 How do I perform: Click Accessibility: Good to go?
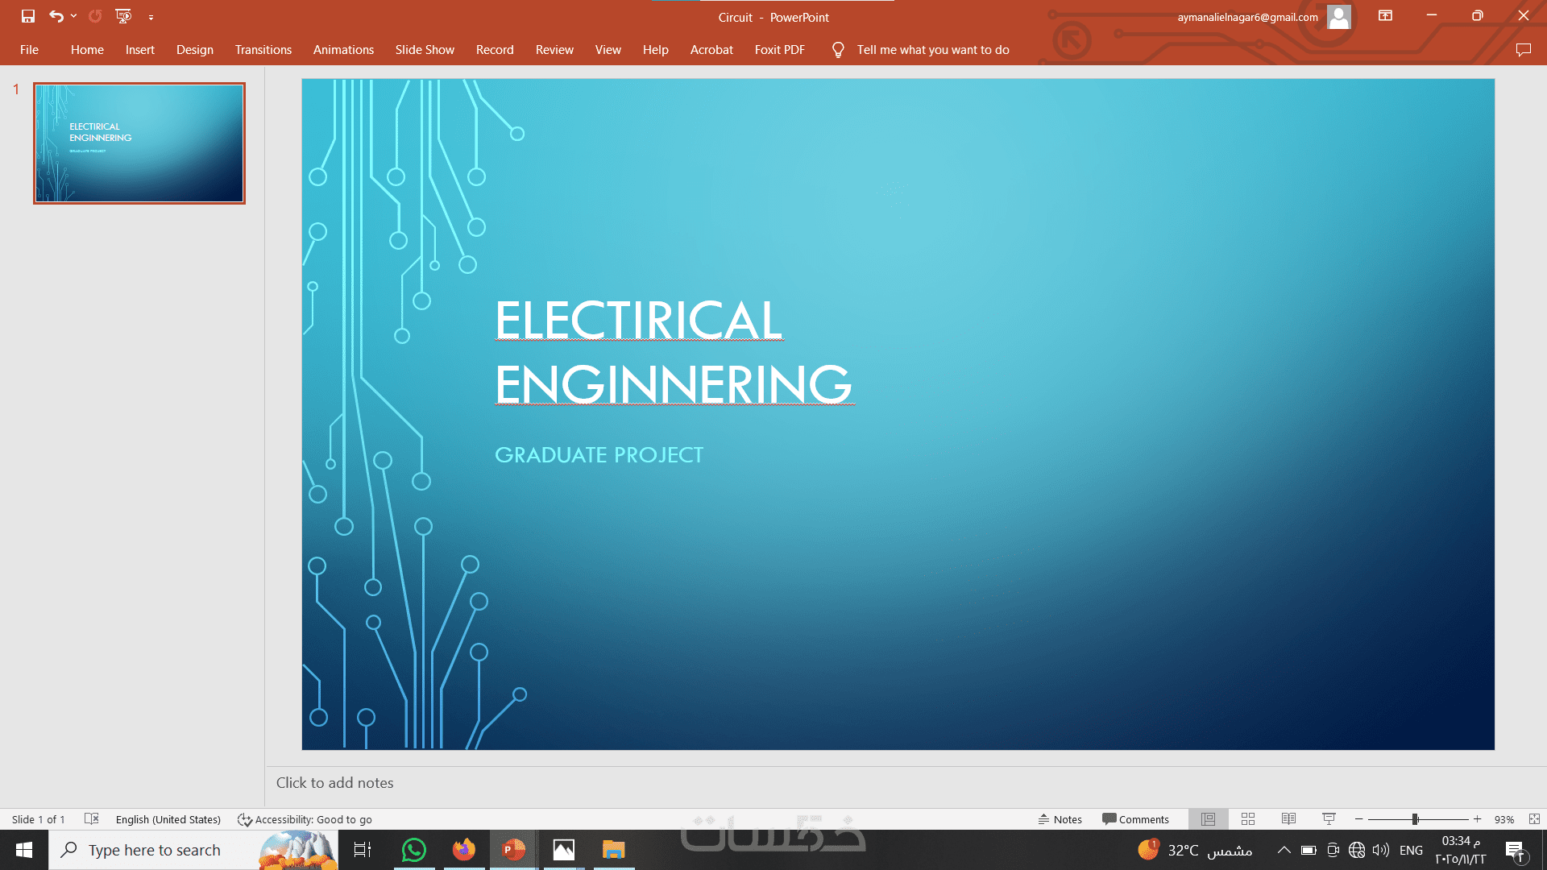click(x=305, y=819)
